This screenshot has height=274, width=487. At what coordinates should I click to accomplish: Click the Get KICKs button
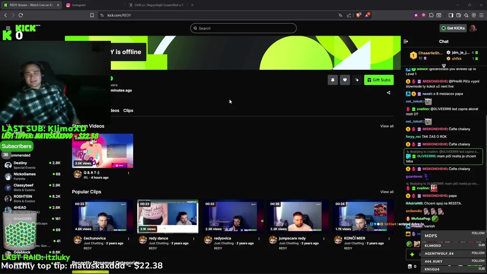(x=453, y=28)
